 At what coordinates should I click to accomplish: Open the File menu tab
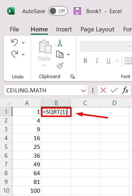coord(14,29)
